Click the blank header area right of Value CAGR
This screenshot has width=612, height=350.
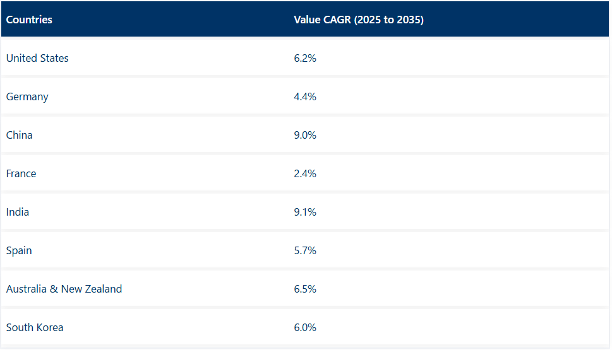[x=518, y=20]
